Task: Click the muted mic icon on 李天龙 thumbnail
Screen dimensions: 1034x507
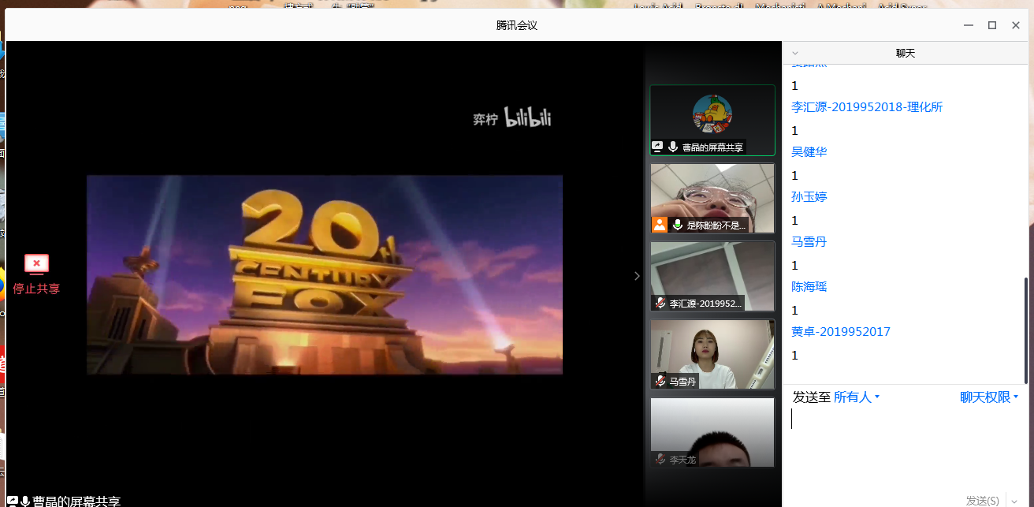Action: pos(660,459)
